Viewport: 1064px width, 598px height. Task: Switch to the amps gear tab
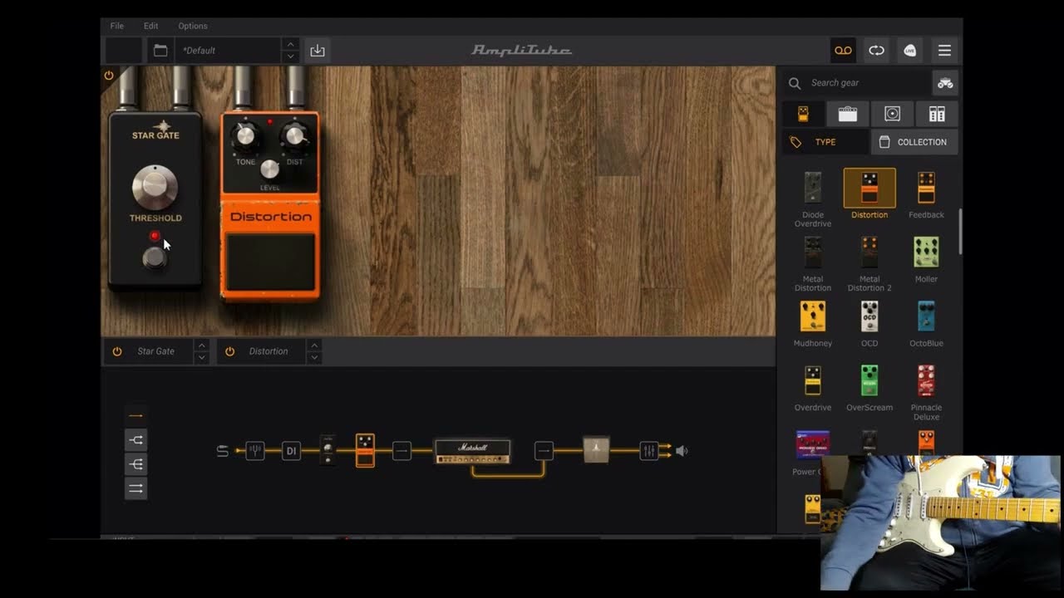click(848, 114)
